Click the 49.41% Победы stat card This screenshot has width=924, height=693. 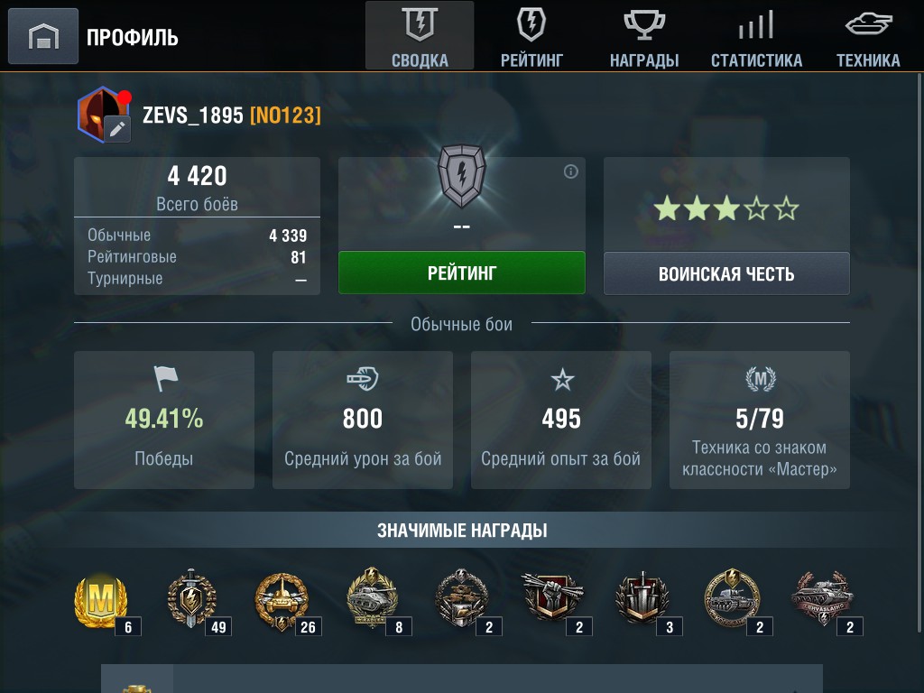(x=164, y=420)
